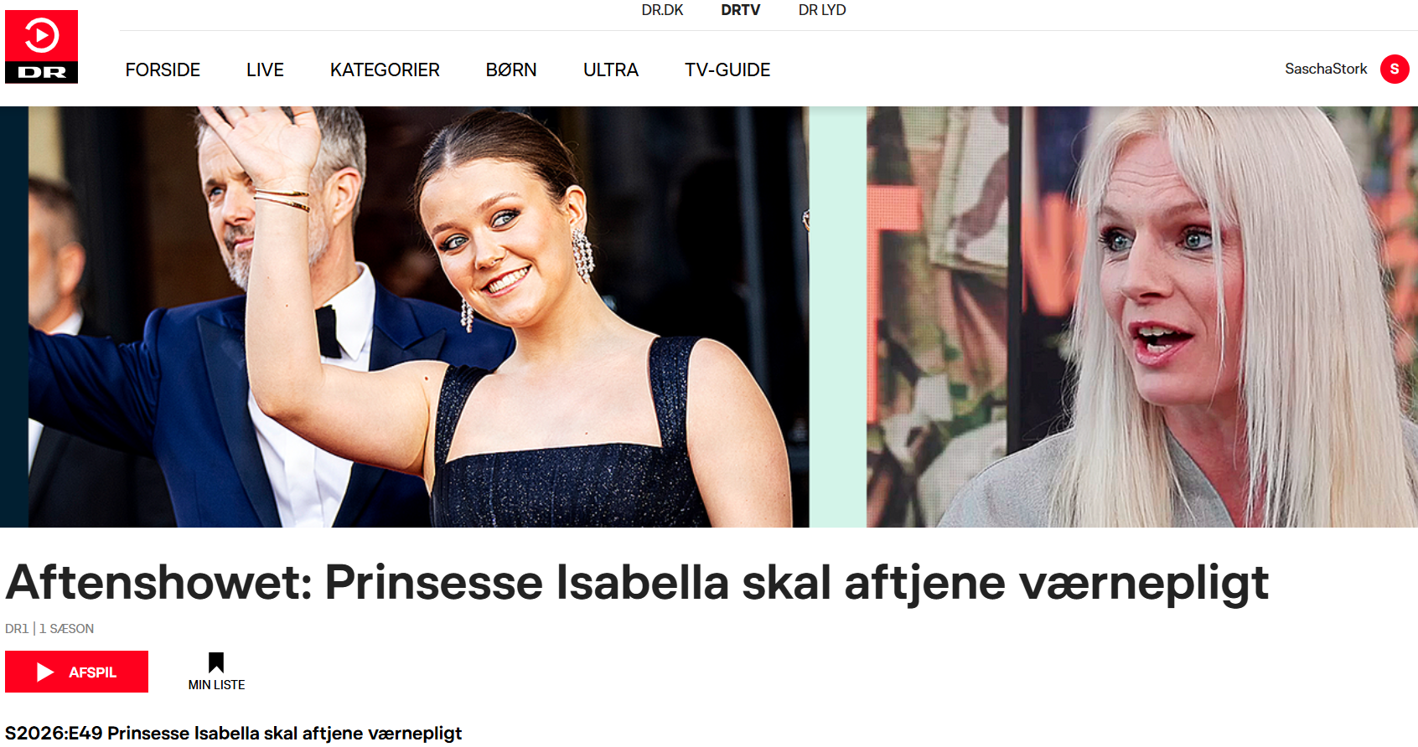
Task: Click the blonde woman image on right
Action: coord(1142,317)
